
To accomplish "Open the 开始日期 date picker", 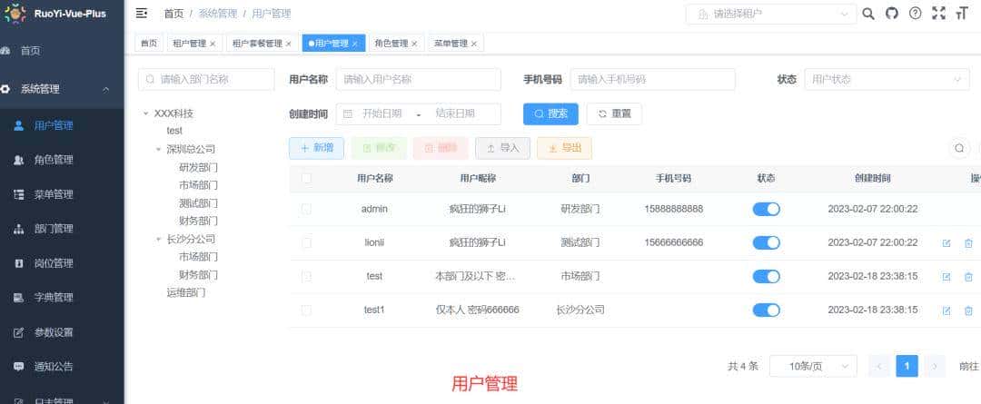I will point(381,113).
